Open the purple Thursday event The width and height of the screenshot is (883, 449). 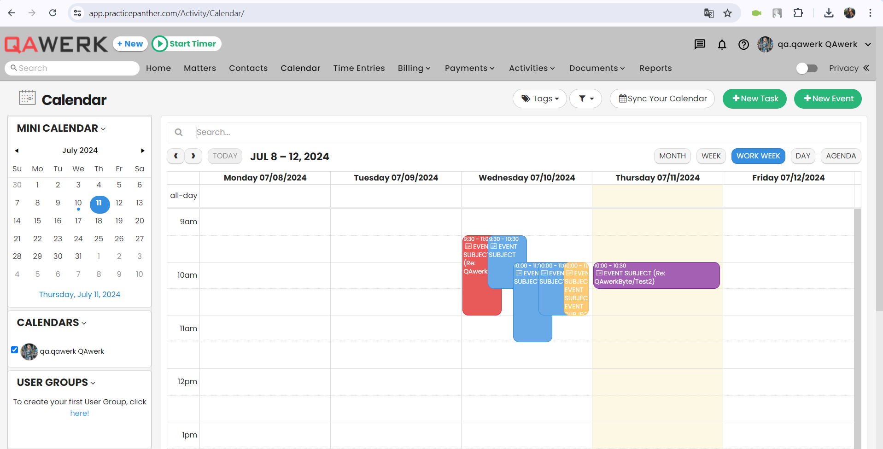pyautogui.click(x=656, y=275)
